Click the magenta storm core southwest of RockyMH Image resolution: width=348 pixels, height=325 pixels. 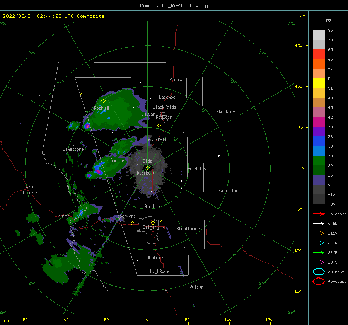click(88, 126)
